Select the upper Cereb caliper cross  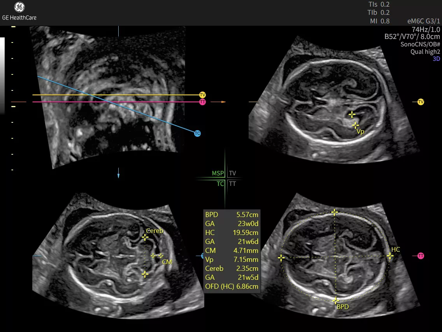pyautogui.click(x=145, y=237)
